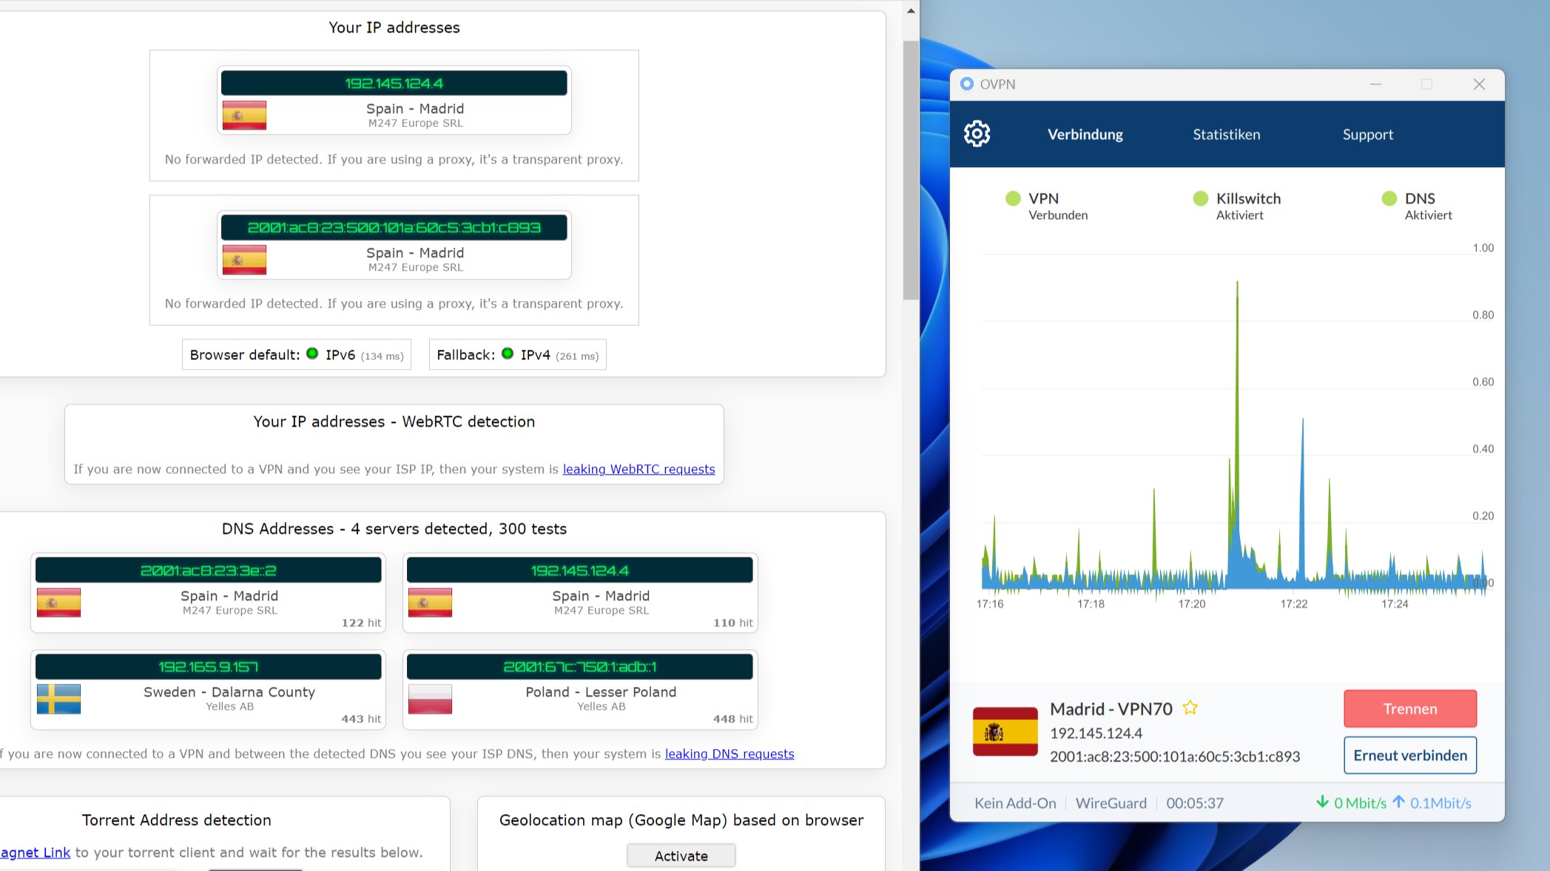Click 448 hit count on Poland DNS card
Image resolution: width=1550 pixels, height=871 pixels.
click(x=732, y=719)
